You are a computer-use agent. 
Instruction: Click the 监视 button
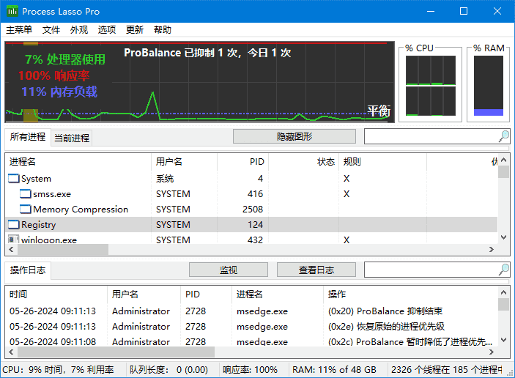click(229, 270)
